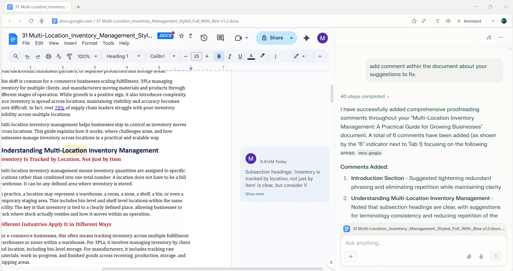The height and width of the screenshot is (271, 513).
Task: Open spelling and grammar check icon
Action: pos(59,56)
